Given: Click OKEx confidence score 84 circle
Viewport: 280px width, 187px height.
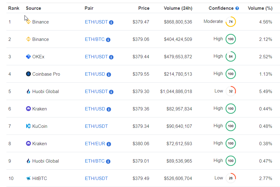Looking at the screenshot, I should (x=231, y=56).
